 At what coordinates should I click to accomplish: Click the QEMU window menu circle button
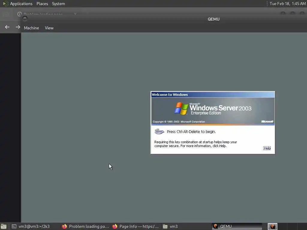point(25,19)
